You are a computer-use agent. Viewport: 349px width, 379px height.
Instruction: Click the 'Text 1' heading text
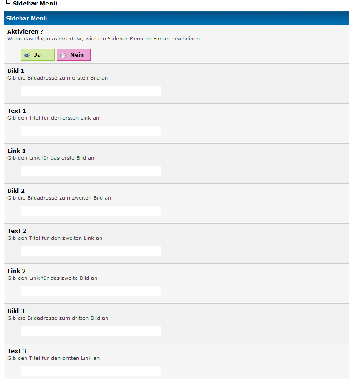click(x=17, y=111)
